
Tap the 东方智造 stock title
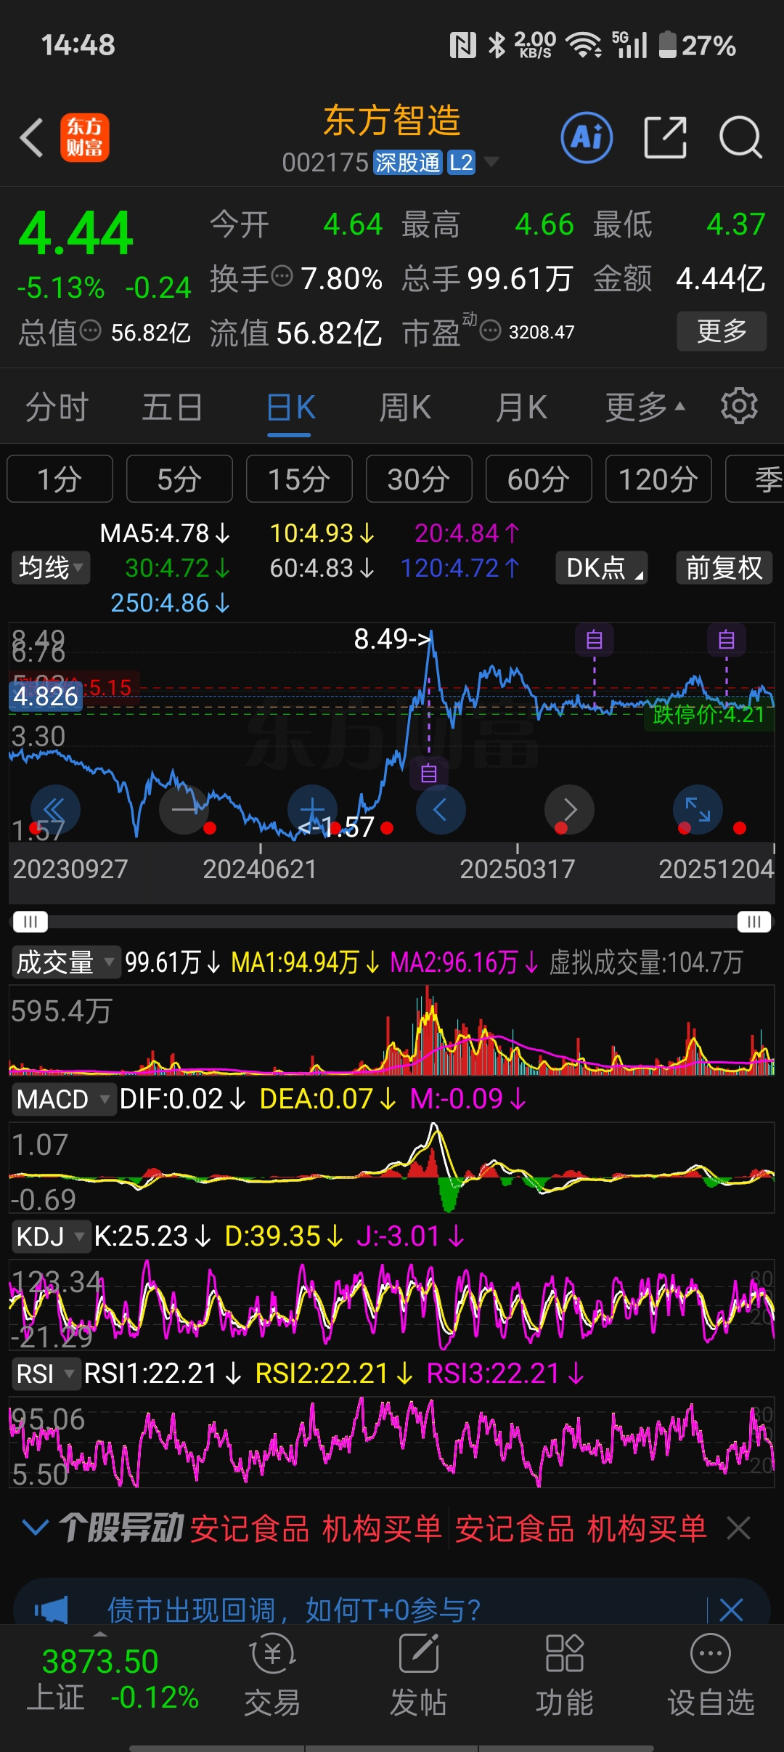point(392,121)
